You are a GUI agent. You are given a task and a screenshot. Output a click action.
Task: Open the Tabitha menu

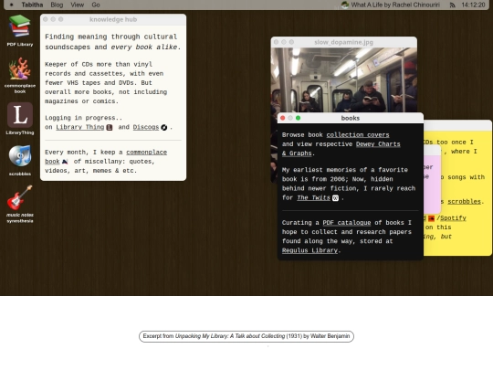click(x=32, y=5)
